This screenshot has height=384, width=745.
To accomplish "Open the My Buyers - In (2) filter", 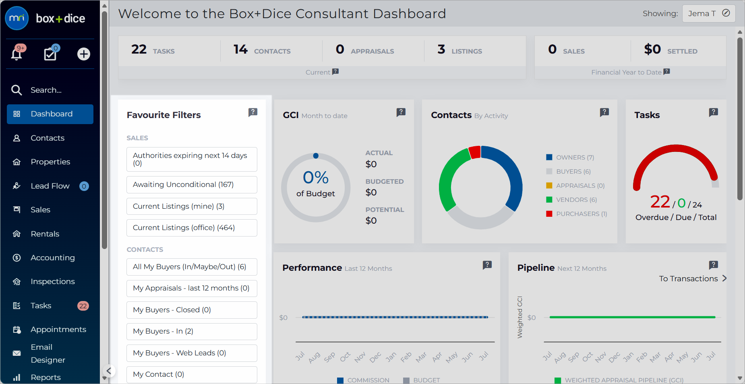I will (192, 331).
